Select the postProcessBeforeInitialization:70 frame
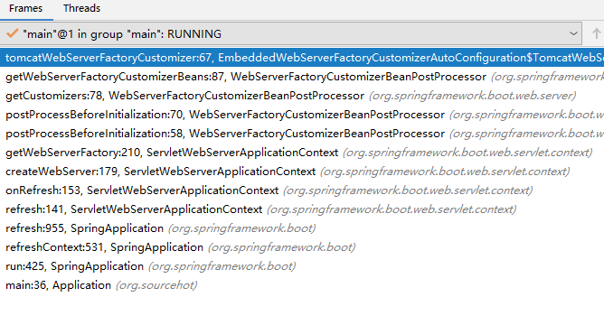Image resolution: width=604 pixels, height=325 pixels. click(302, 115)
